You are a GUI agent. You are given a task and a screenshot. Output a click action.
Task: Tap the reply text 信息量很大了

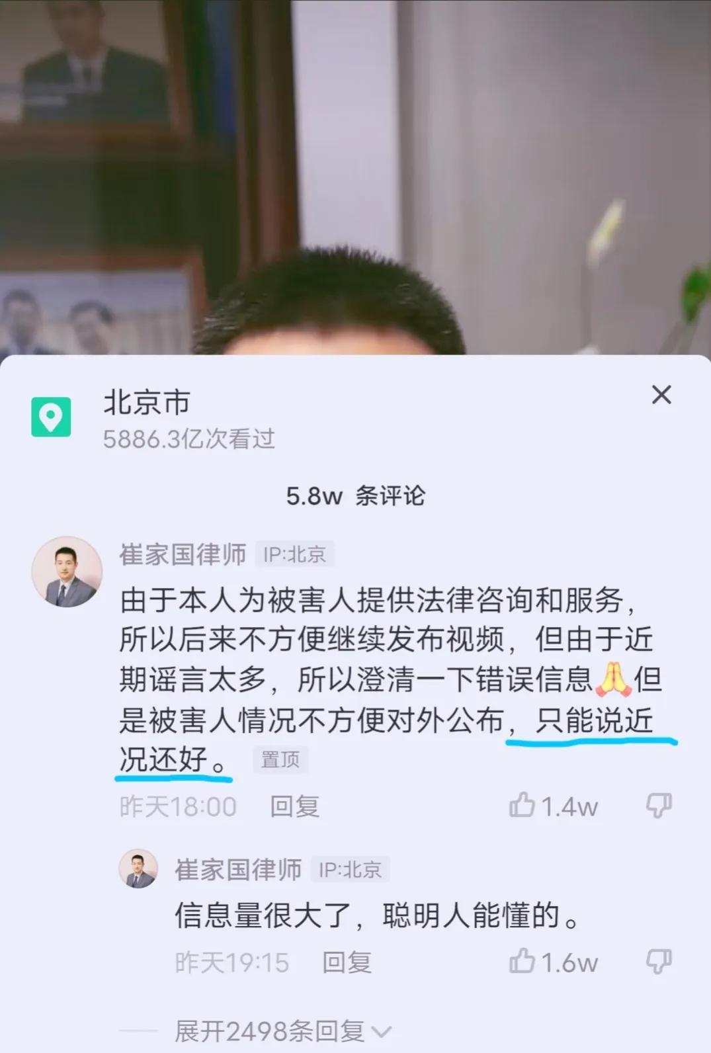[262, 915]
